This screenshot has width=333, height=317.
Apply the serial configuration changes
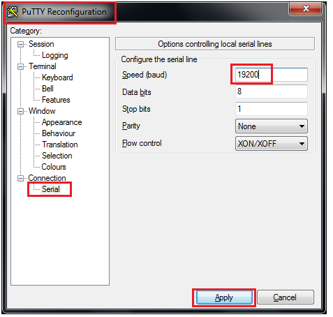(x=224, y=297)
